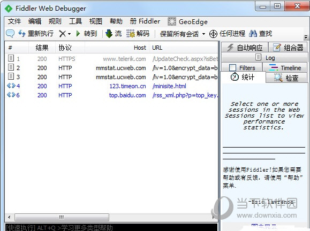Close the Fiddler Web Debugger window
Screen dimensions: 310x231
pos(297,6)
